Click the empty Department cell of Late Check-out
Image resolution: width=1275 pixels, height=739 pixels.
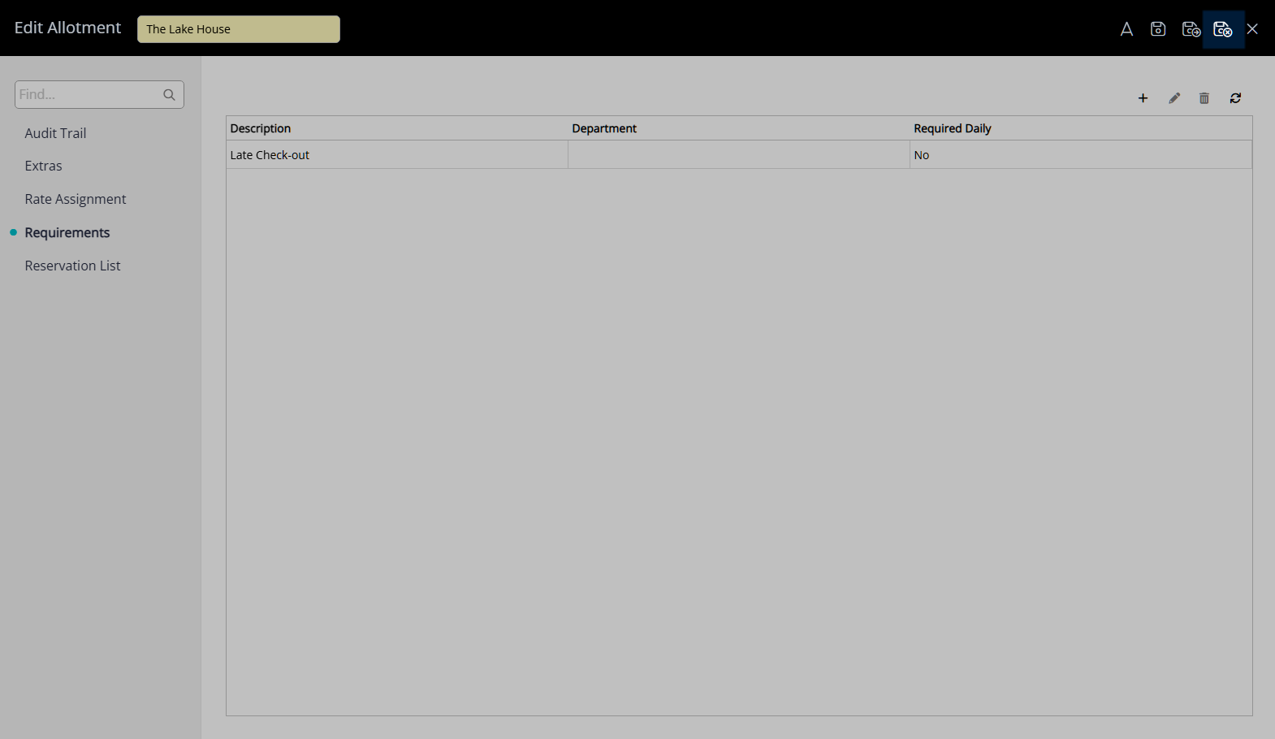tap(739, 154)
